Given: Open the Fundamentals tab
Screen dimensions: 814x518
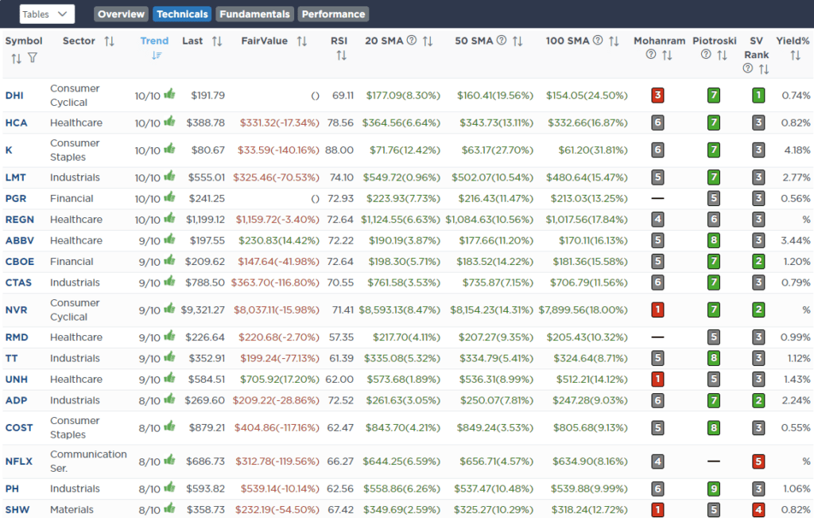Looking at the screenshot, I should 254,14.
